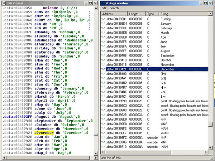Click the string icon beside address 004393D4

(104, 24)
